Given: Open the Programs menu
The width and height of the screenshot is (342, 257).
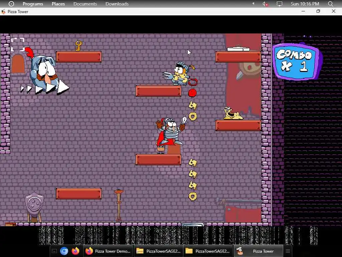Looking at the screenshot, I should tap(33, 4).
